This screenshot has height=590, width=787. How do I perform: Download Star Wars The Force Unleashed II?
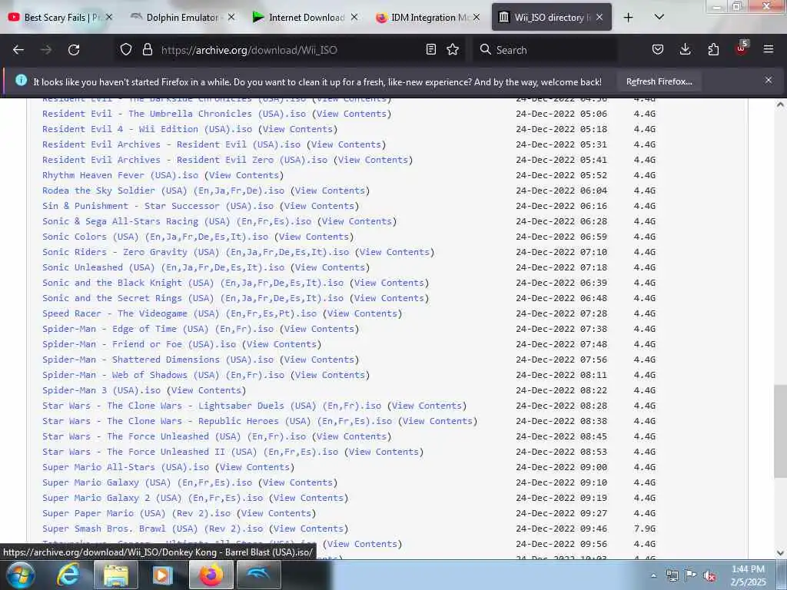191,452
